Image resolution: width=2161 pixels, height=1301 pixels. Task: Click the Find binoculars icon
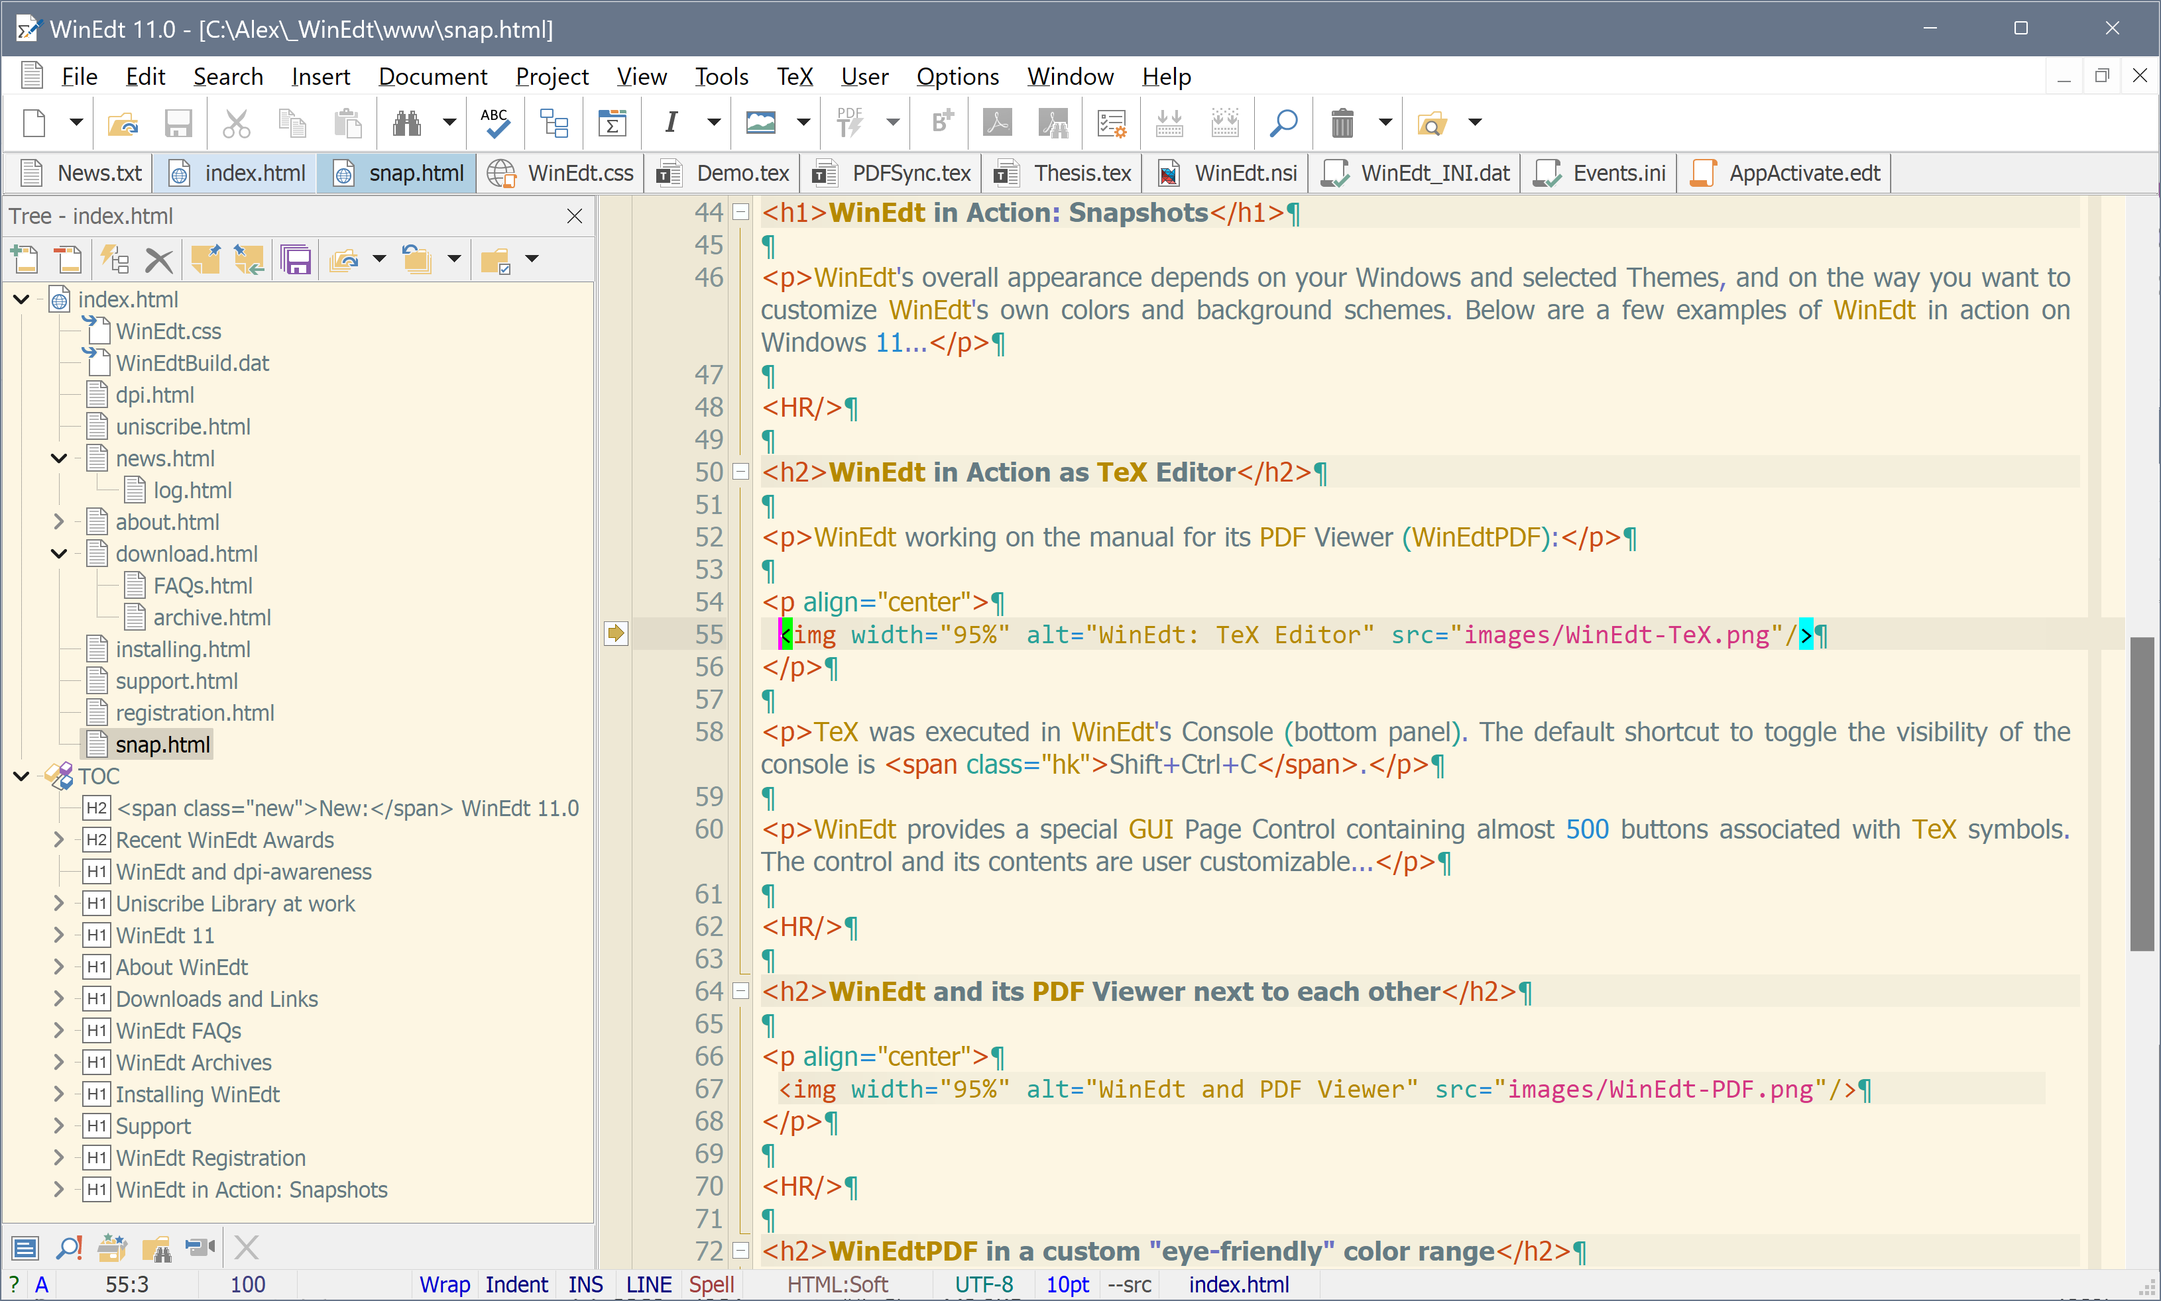406,123
